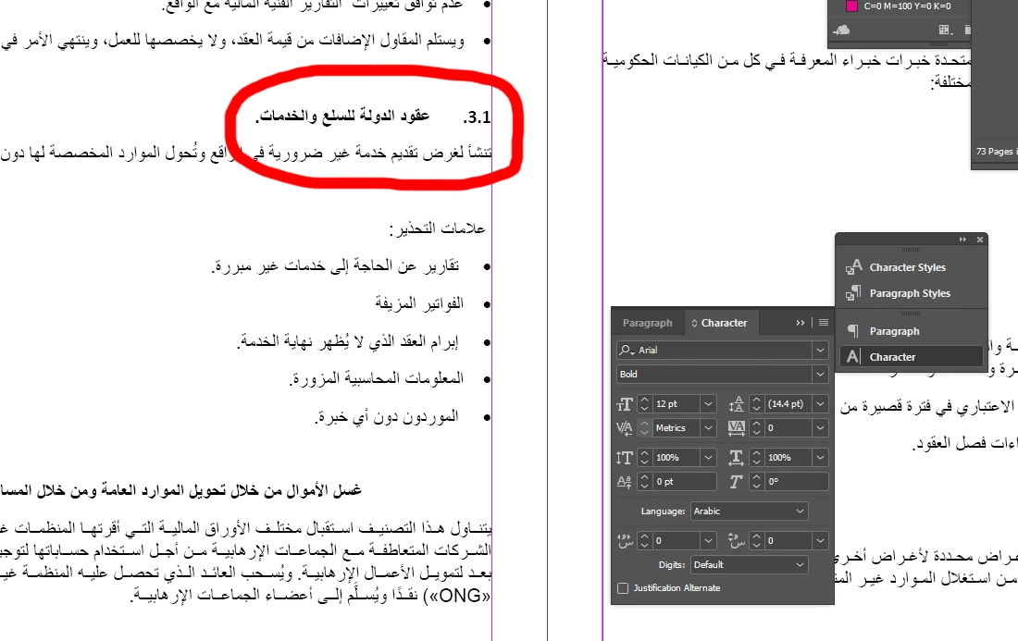
Task: Click the skew italic T icon
Action: coord(736,482)
